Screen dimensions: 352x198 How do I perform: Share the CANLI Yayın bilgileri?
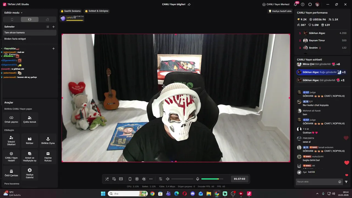coord(189,4)
